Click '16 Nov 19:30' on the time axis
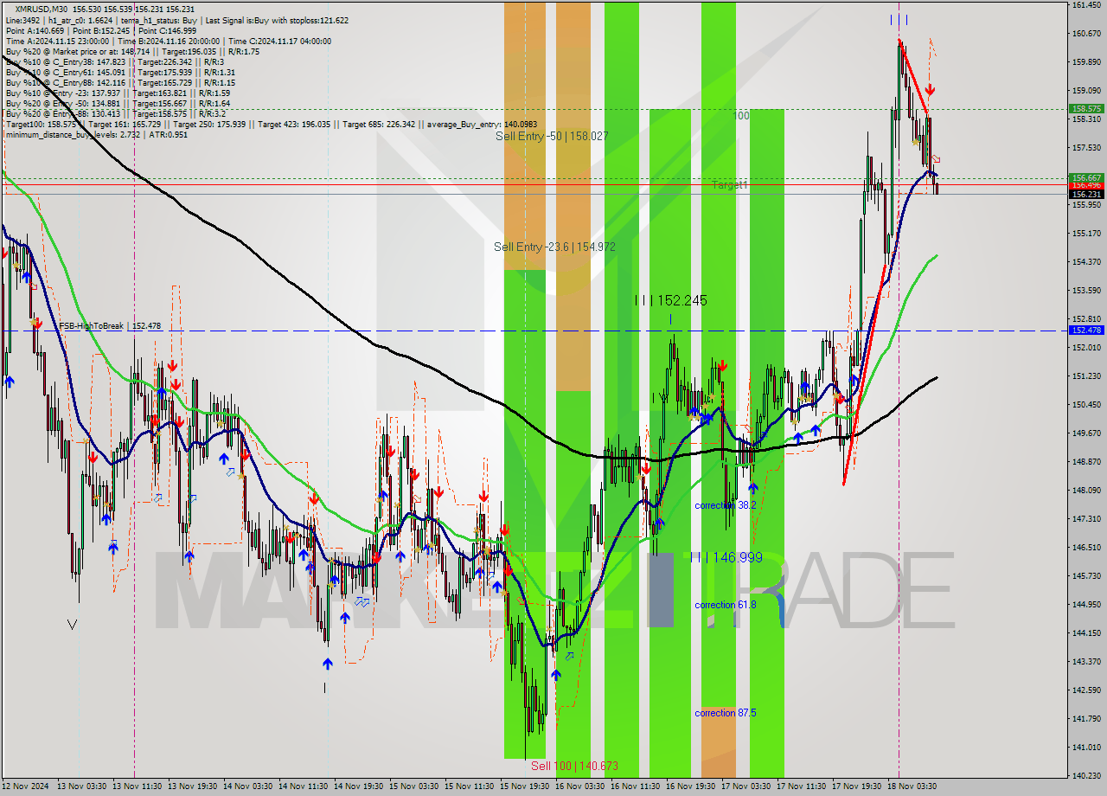Image resolution: width=1107 pixels, height=796 pixels. pyautogui.click(x=691, y=787)
